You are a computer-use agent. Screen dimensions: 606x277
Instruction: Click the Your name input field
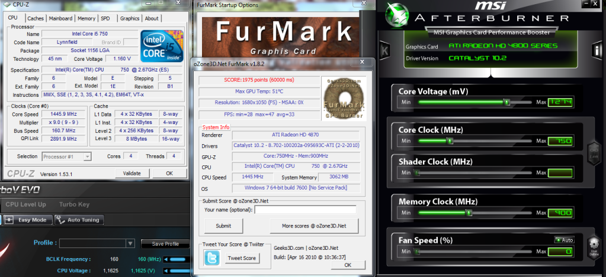pos(305,210)
